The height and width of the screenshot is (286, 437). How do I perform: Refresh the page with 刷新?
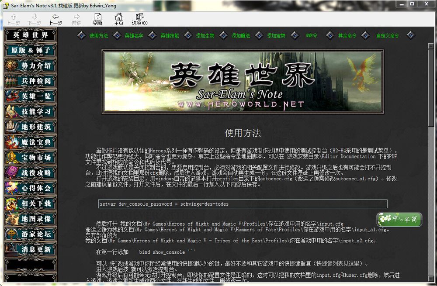click(97, 20)
